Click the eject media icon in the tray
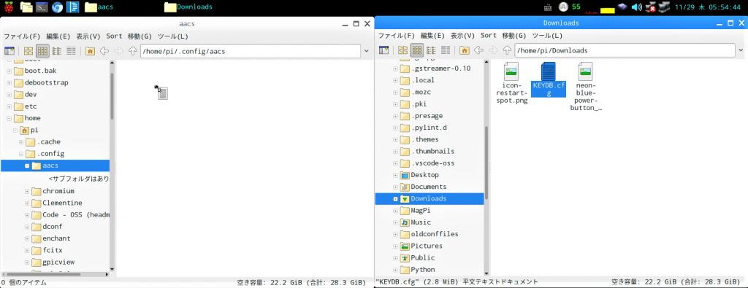Screen dimensions: 748x288 [622, 7]
